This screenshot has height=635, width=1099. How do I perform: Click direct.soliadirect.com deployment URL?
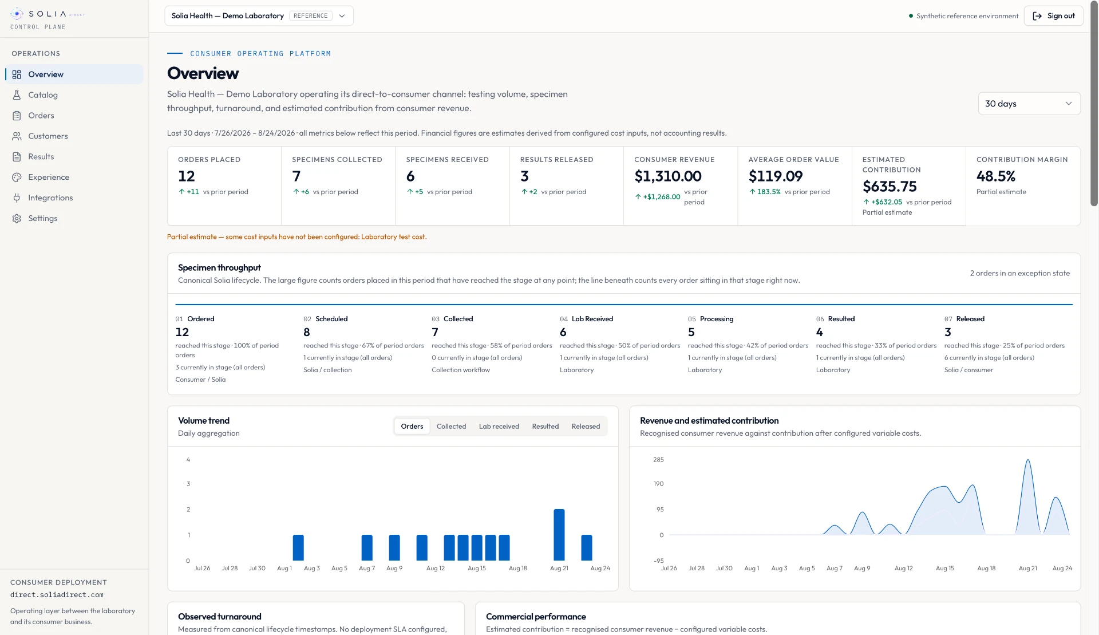click(57, 595)
